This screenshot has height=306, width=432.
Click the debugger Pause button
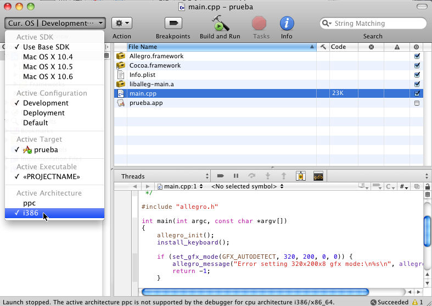tap(236, 176)
